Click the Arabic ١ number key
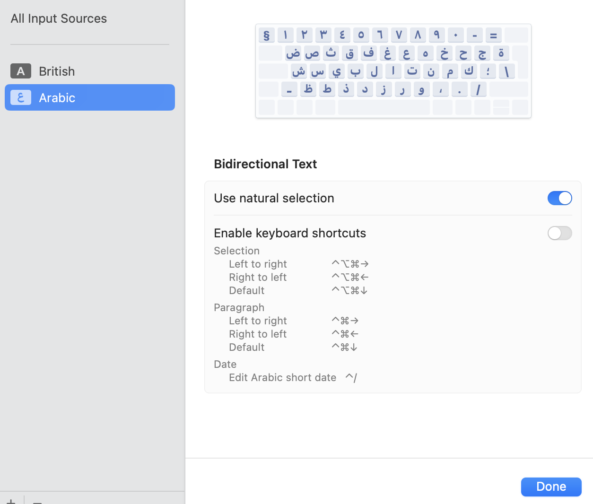The image size is (593, 504). coord(285,35)
